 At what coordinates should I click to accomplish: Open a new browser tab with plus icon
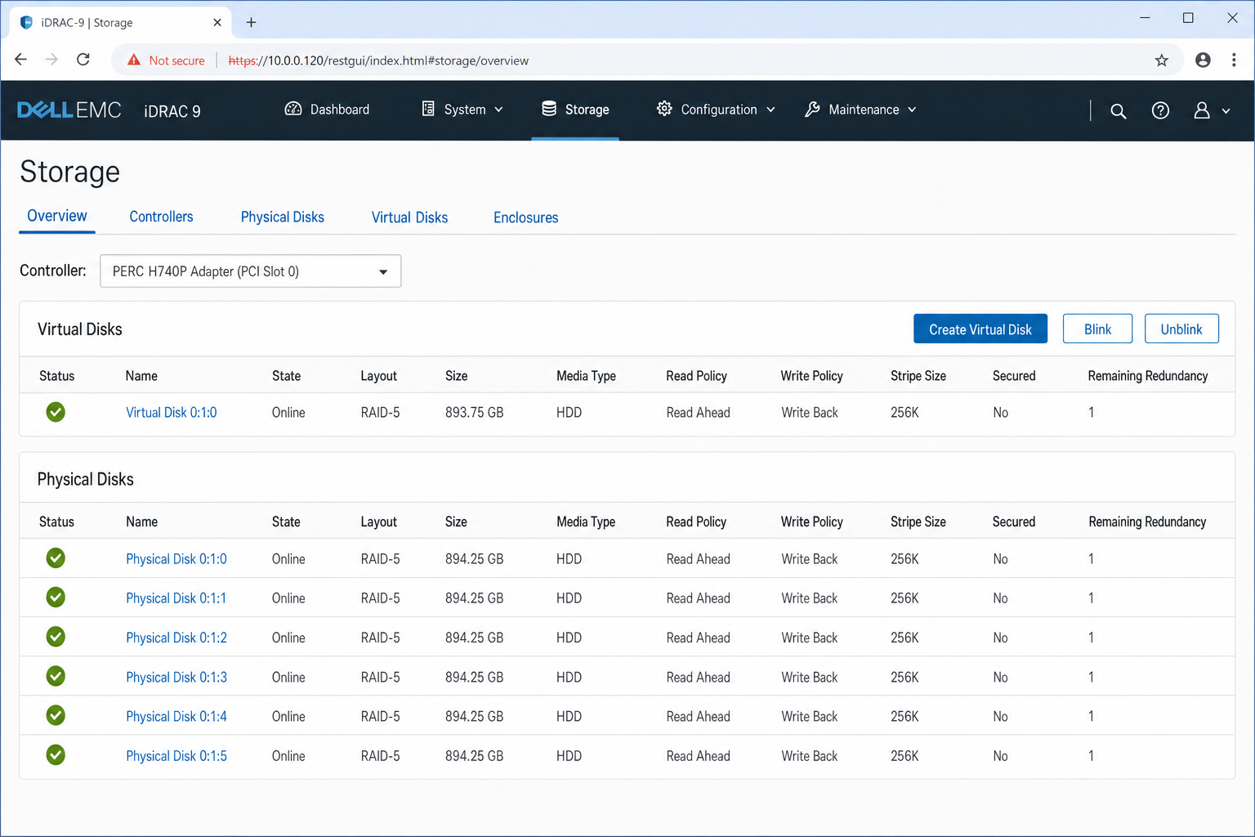[x=251, y=22]
